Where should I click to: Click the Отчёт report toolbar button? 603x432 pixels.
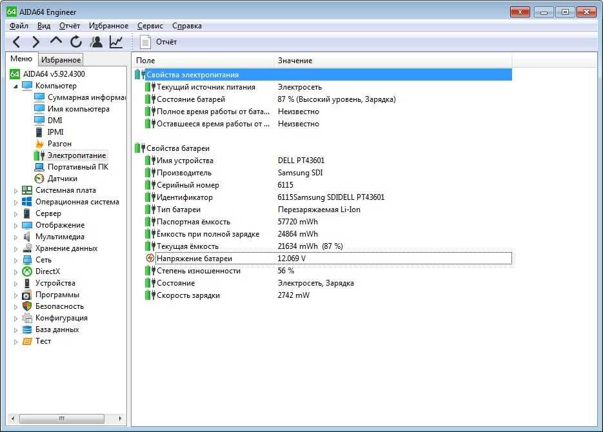(159, 42)
